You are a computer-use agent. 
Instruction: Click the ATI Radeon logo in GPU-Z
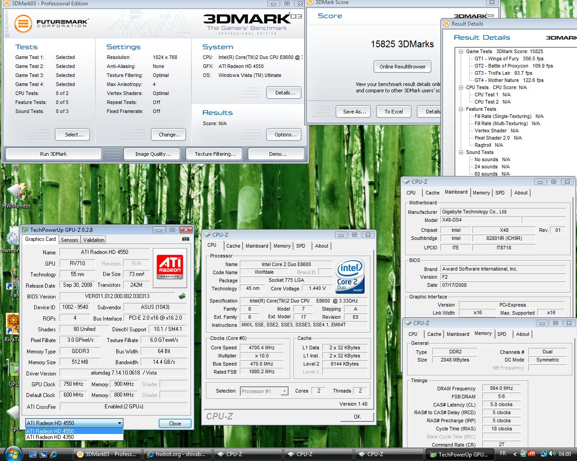(169, 267)
